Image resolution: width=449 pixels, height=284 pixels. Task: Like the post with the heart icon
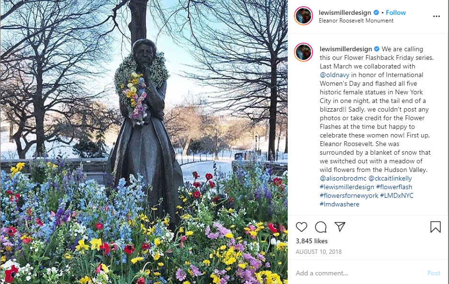click(x=301, y=227)
